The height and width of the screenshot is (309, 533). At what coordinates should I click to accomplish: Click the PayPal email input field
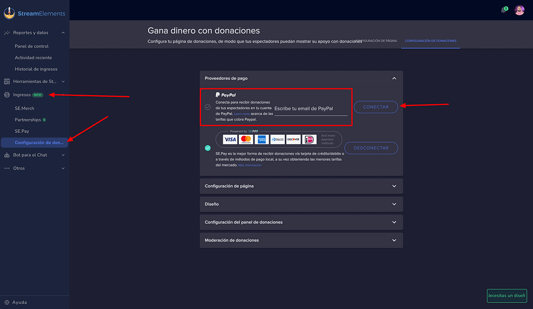(311, 109)
